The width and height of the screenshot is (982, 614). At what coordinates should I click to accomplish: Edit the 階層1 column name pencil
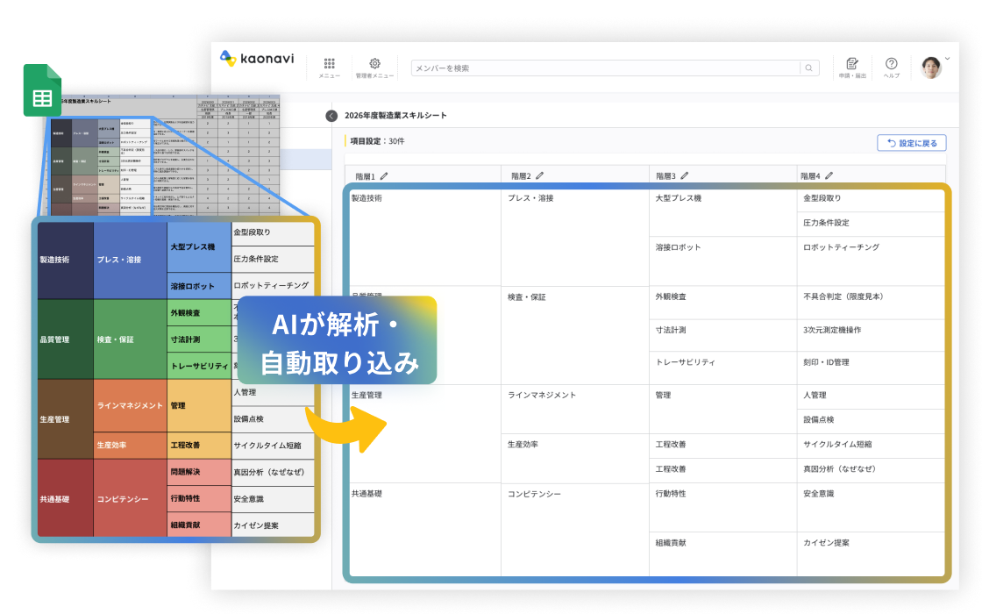click(383, 176)
